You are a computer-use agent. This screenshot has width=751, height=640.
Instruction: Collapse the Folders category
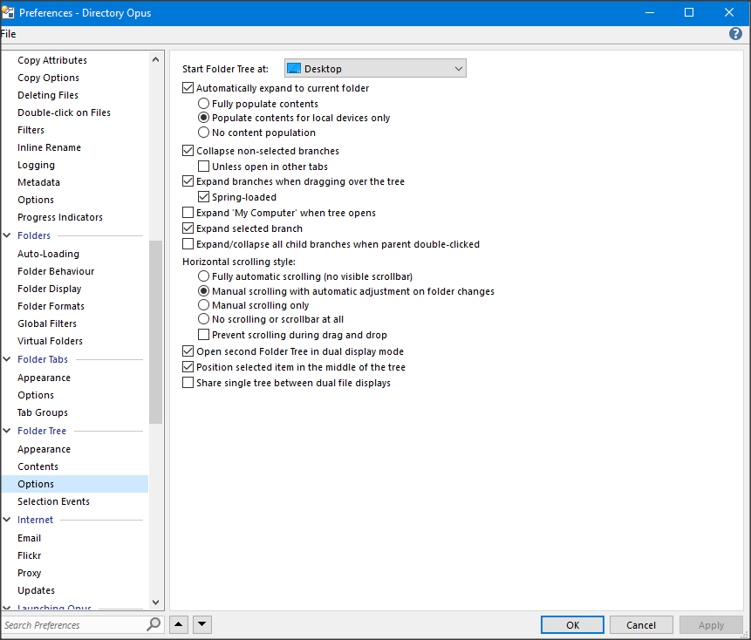(7, 235)
